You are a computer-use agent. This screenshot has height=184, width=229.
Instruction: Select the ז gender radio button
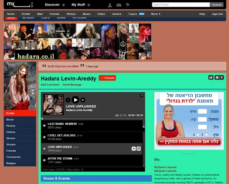(206, 135)
